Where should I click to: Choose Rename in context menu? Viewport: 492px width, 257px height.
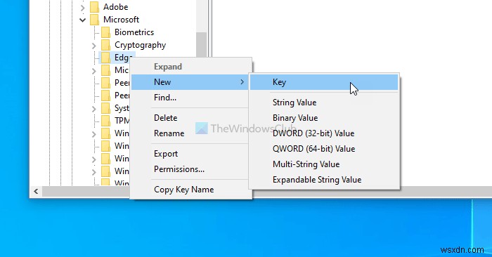coord(190,133)
